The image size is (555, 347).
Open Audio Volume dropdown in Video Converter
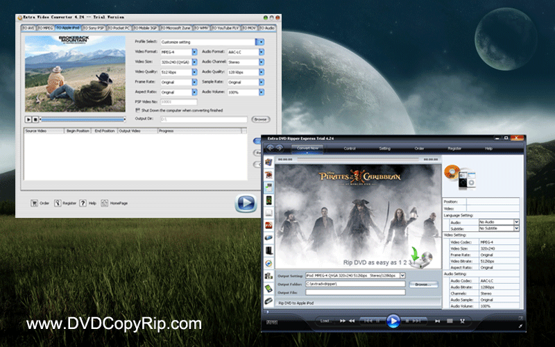click(262, 92)
